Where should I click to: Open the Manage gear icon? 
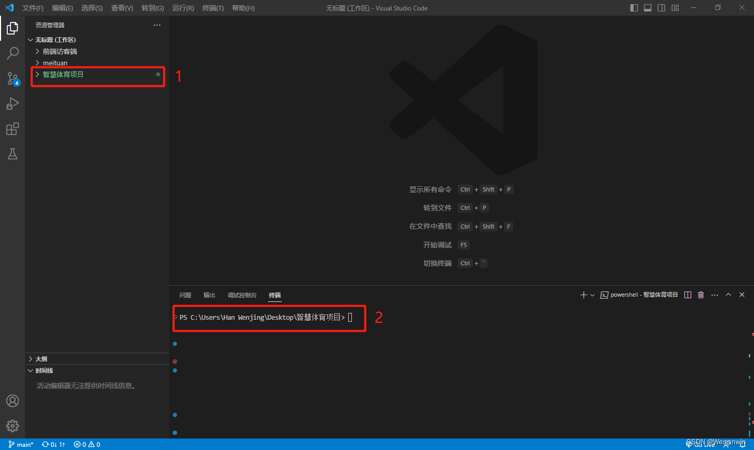pos(13,426)
